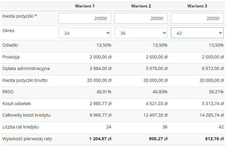Viewport: 230px width, 147px height.
Task: Click the 'Kwota pożyczki *' label
Action: click(20, 16)
